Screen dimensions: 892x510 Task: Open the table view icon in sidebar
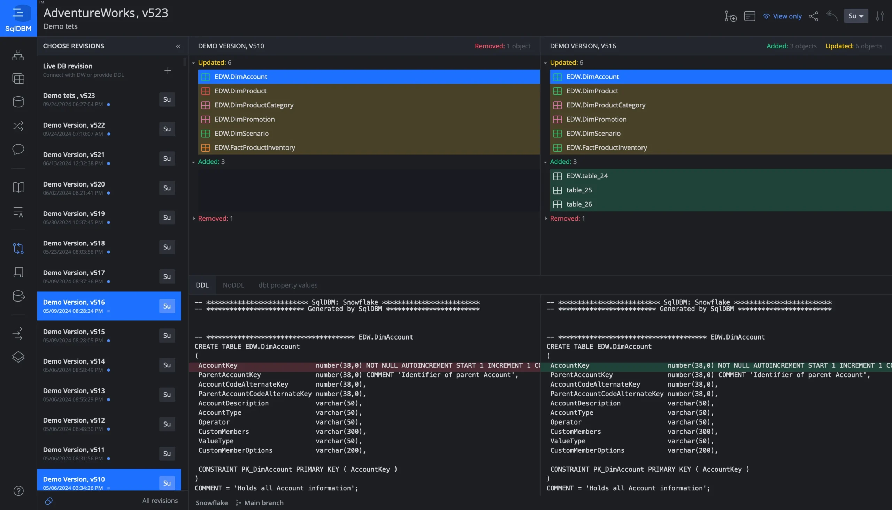tap(18, 78)
